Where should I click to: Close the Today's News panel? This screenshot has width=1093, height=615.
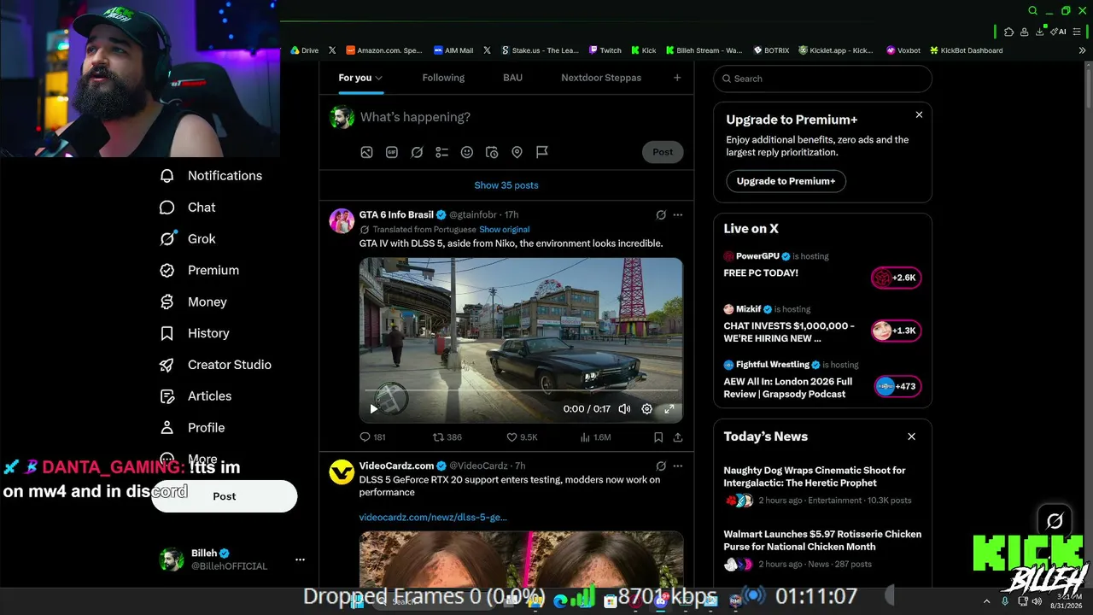tap(911, 436)
